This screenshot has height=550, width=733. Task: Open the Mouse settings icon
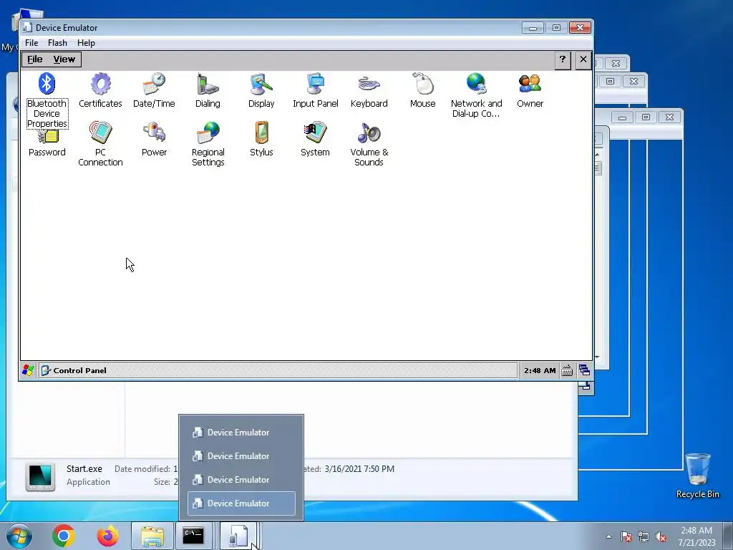click(422, 91)
